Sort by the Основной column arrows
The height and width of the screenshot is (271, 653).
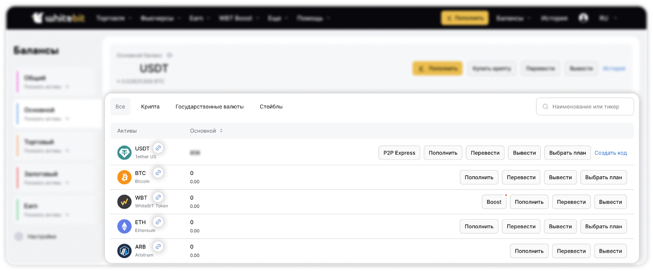tap(221, 131)
